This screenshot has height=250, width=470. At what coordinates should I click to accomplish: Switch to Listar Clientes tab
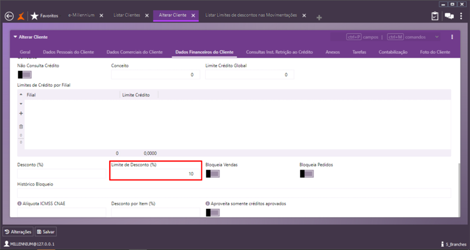pyautogui.click(x=126, y=15)
